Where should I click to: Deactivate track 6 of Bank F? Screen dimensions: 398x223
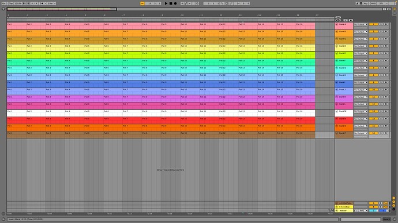click(x=373, y=61)
